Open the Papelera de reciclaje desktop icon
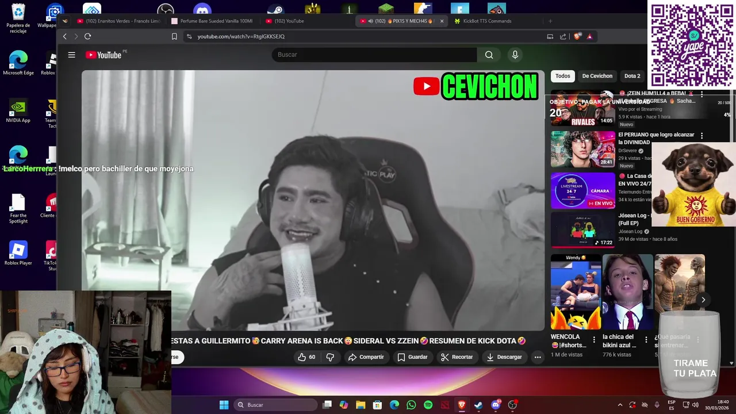The width and height of the screenshot is (736, 414). click(18, 18)
